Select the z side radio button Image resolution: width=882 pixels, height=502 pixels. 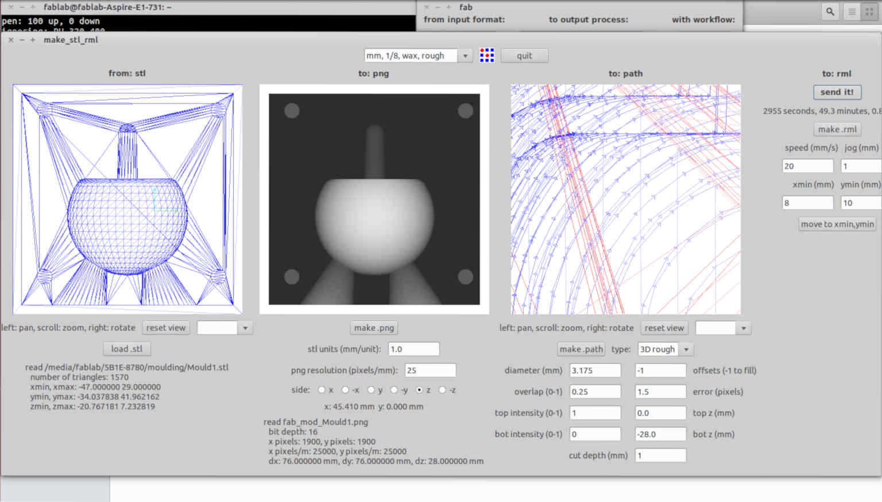419,390
